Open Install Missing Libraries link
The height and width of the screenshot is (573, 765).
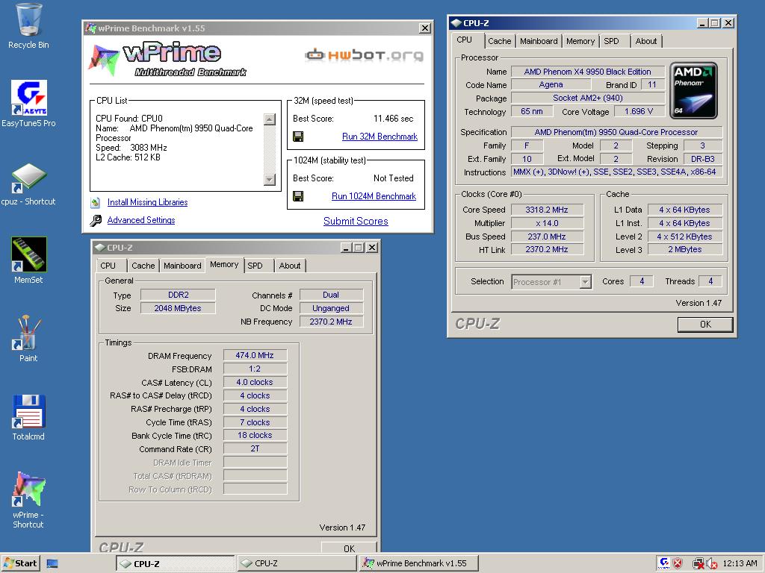(147, 202)
